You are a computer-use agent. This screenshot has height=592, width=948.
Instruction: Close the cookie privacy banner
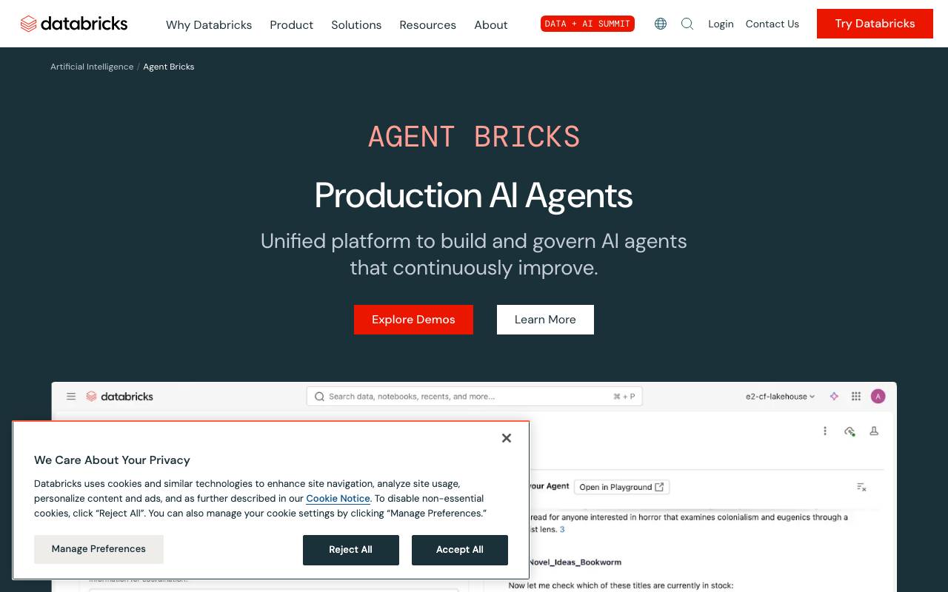point(507,438)
